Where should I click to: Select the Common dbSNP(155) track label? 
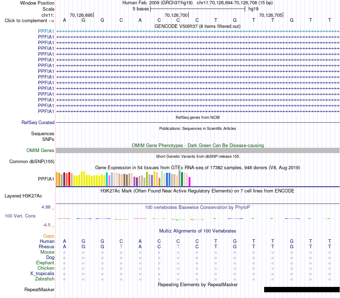[x=32, y=161]
